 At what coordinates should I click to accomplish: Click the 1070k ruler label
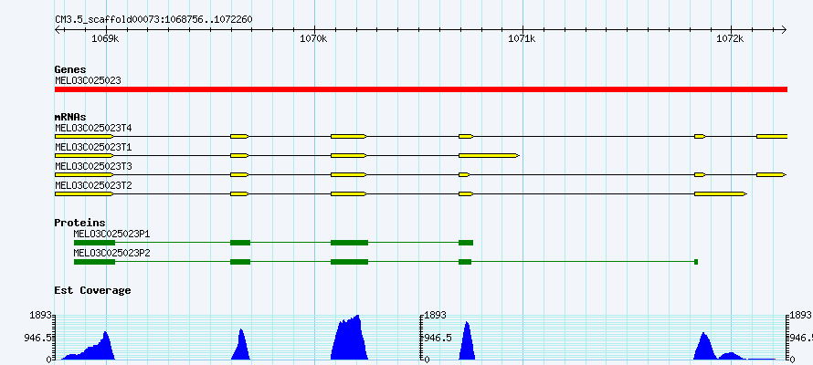(x=313, y=39)
